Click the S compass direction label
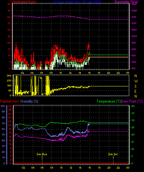Screen dimensions: 144x172 (136, 86)
